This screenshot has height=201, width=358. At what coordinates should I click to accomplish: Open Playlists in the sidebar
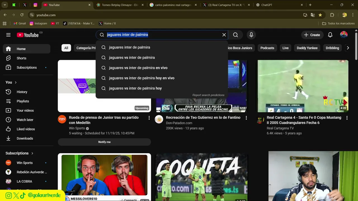click(27, 101)
